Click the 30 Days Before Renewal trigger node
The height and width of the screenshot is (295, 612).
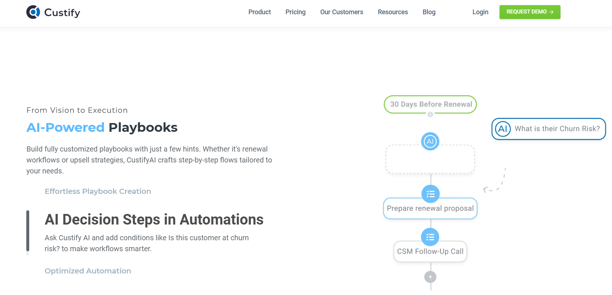pos(431,104)
